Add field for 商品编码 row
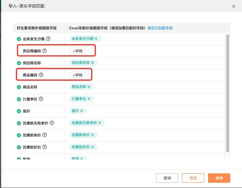The height and width of the screenshot is (188, 242). tap(78, 75)
